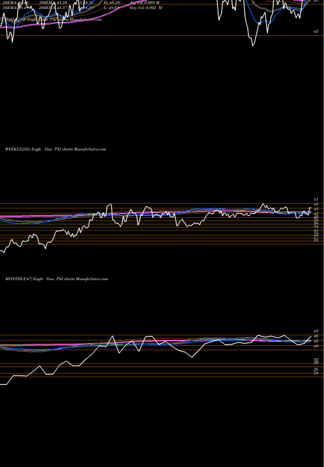The image size is (324, 467).
Task: Click the 32 price label on monthly chart
Action: [316, 359]
